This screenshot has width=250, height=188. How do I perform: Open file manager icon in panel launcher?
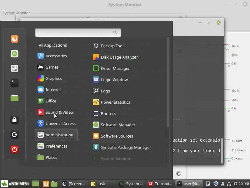(x=36, y=184)
